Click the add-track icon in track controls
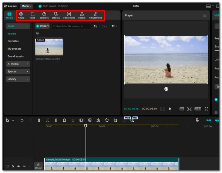The width and height of the screenshot is (222, 173). click(x=7, y=166)
